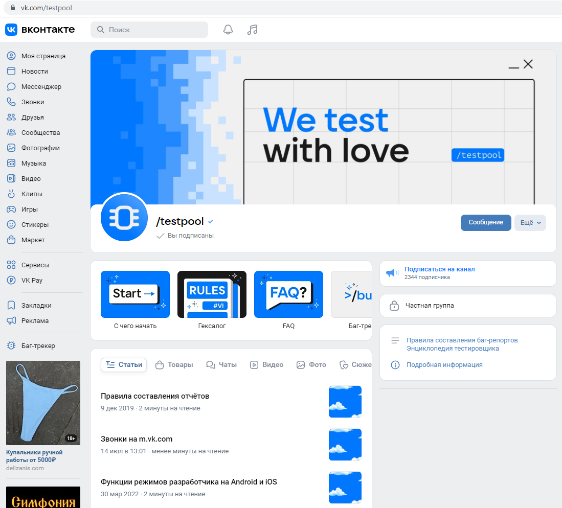
Task: Open the FAQ card
Action: [288, 294]
